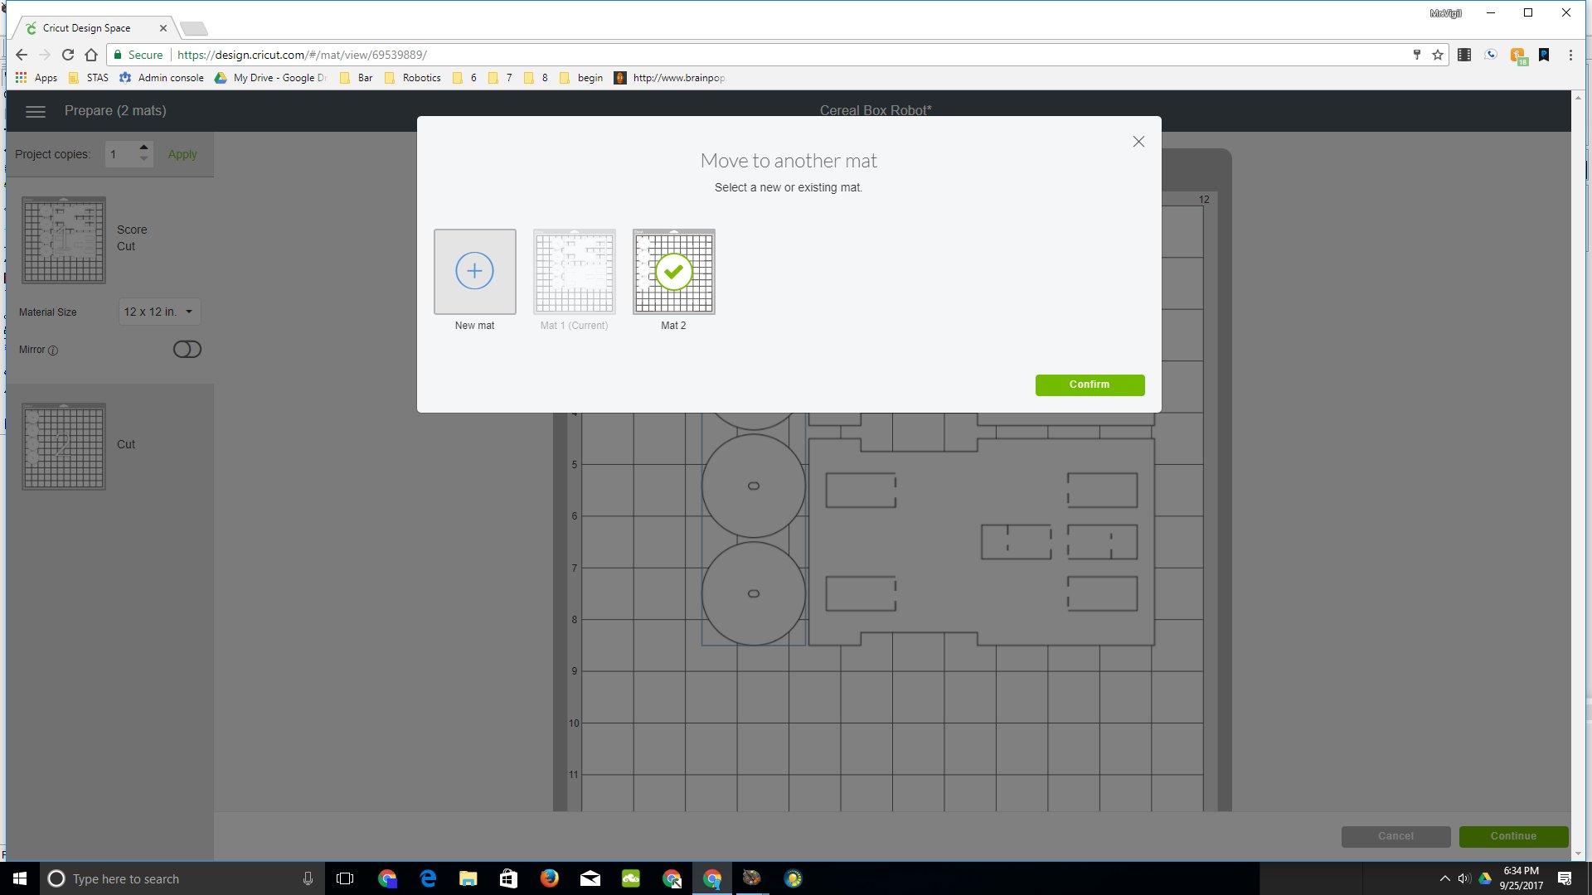Confirm moving to selected mat
Screen dimensions: 1592x895
[x=1090, y=385]
